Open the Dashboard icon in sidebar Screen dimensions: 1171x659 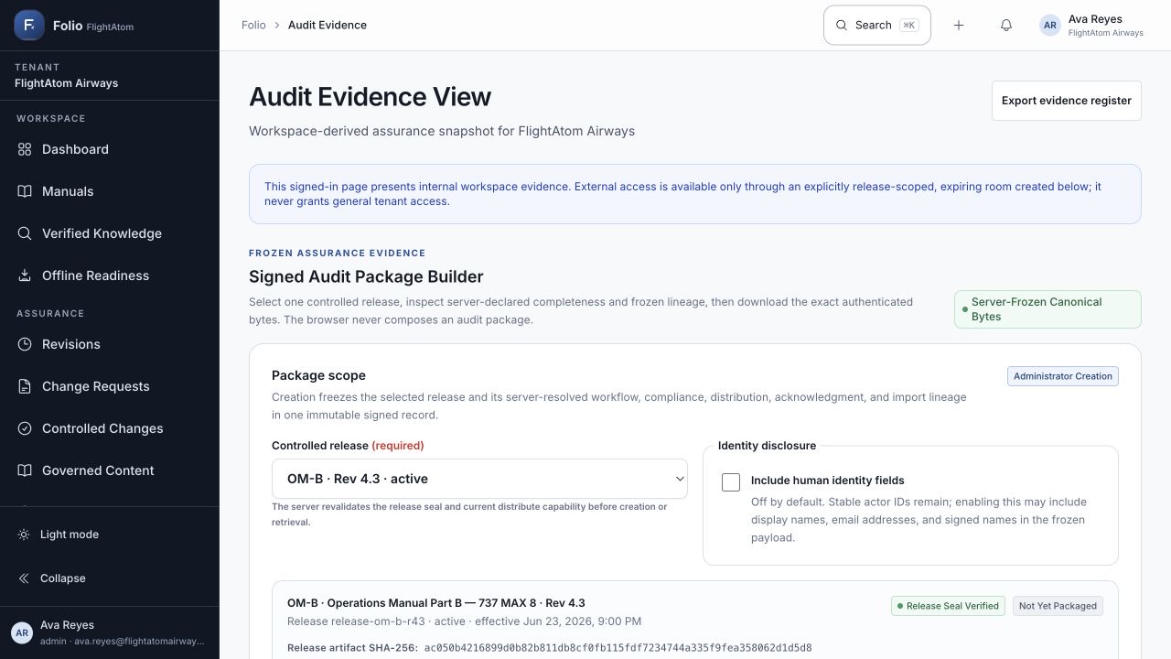(x=25, y=149)
